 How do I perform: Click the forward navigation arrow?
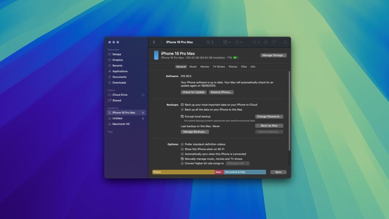[x=161, y=42]
